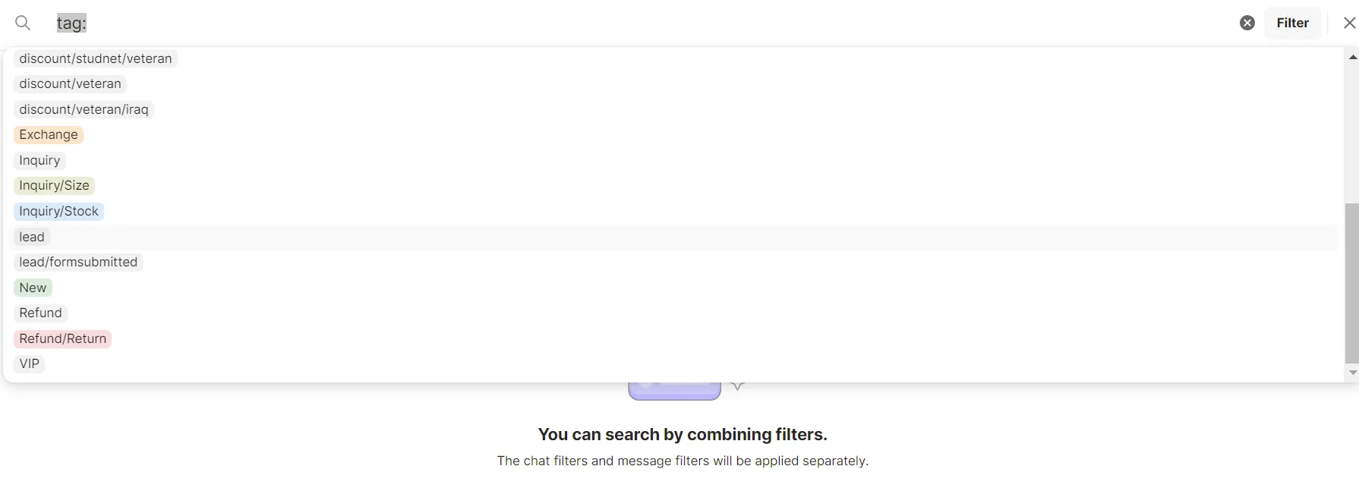The height and width of the screenshot is (488, 1359).
Task: Choose the plain Inquiry tag
Action: tap(39, 160)
